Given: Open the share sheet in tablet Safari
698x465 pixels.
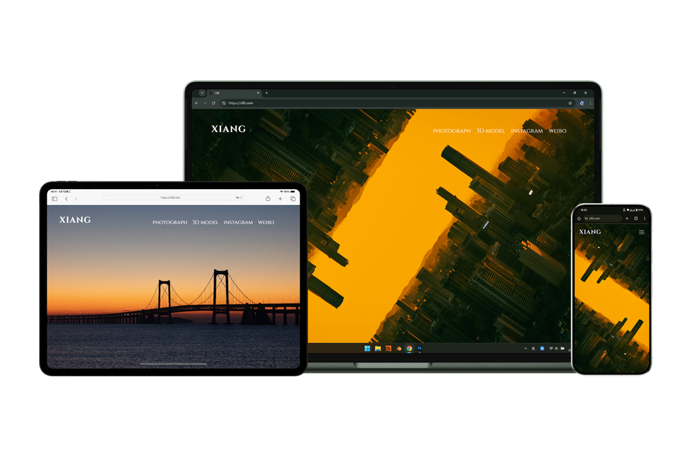Looking at the screenshot, I should click(x=268, y=198).
